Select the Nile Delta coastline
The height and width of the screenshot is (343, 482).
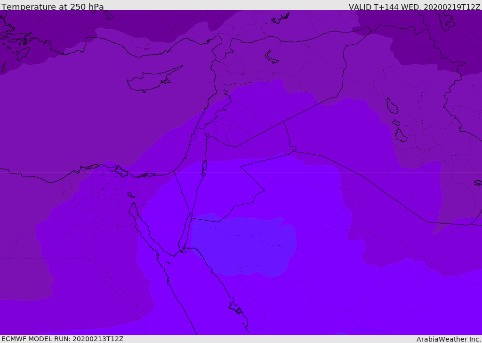tap(118, 171)
